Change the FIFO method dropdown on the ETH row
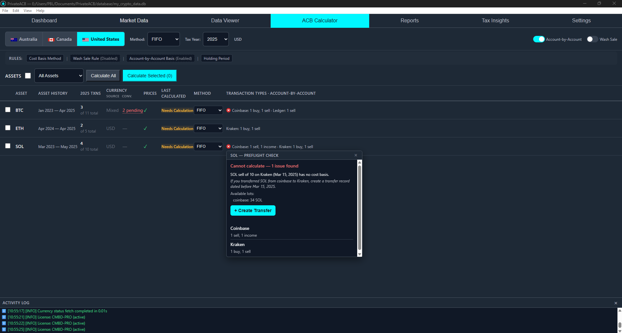622x333 pixels. click(x=208, y=128)
